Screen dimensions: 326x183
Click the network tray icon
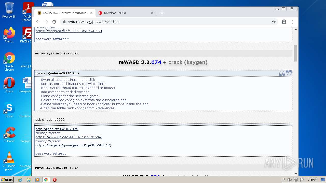pyautogui.click(x=296, y=180)
